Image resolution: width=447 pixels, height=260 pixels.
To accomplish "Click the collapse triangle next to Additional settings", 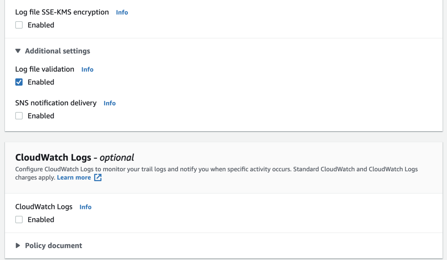I will (x=18, y=51).
